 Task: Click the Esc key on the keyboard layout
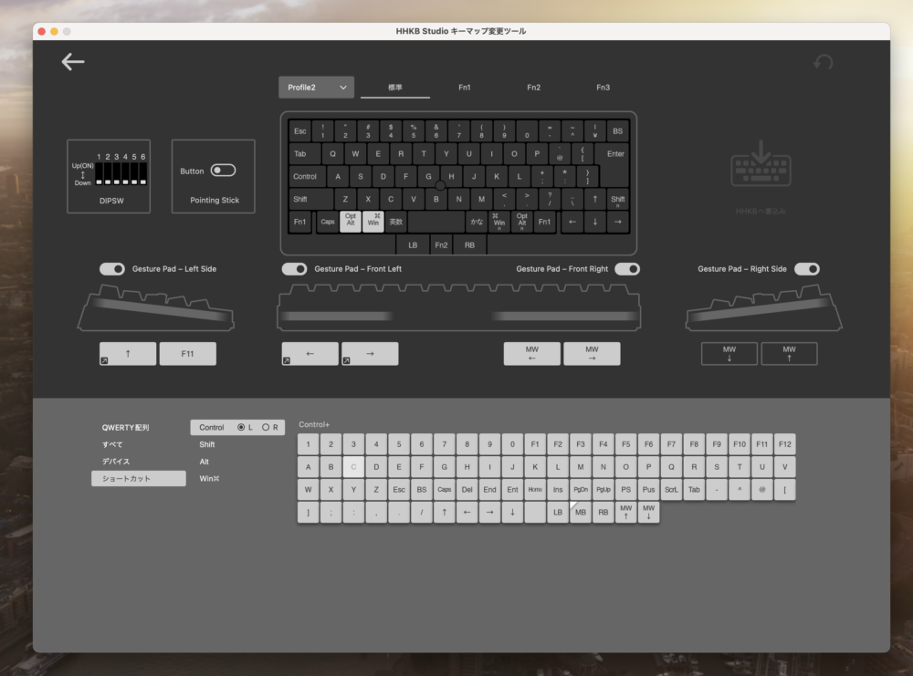click(299, 131)
